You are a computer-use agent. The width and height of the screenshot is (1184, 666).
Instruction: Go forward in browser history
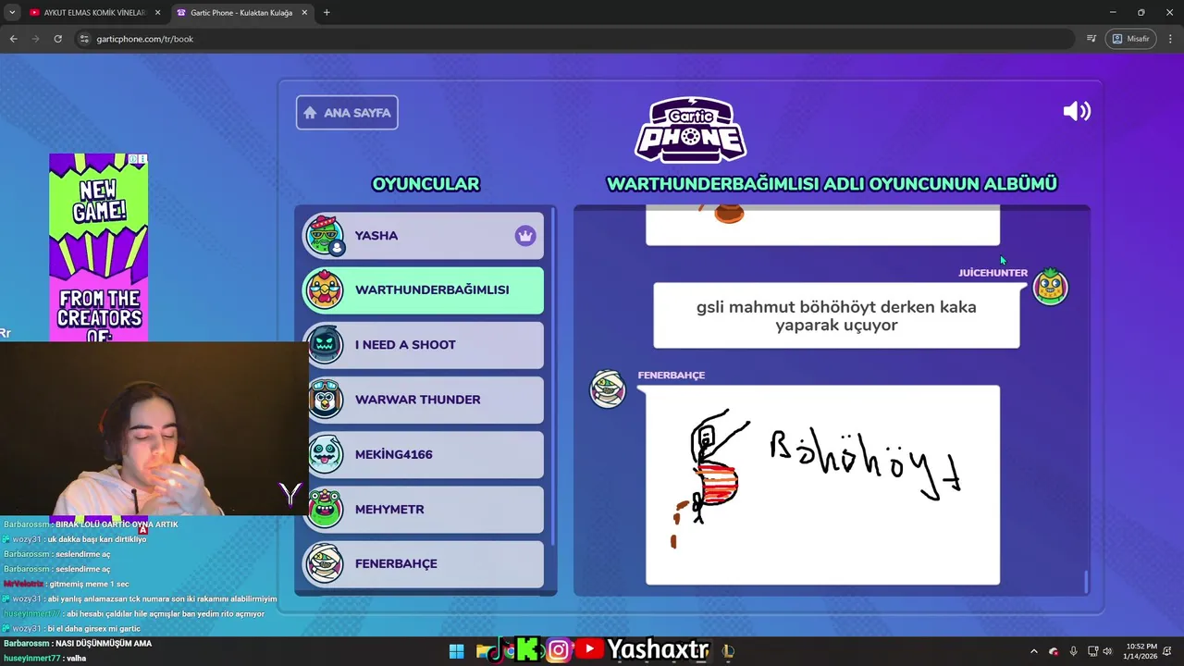tap(35, 39)
